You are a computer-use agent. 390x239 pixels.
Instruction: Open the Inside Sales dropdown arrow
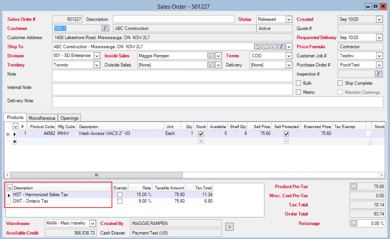[x=218, y=56]
